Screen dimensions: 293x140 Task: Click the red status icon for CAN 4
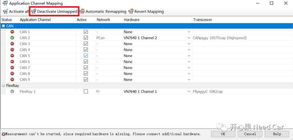coord(12,50)
